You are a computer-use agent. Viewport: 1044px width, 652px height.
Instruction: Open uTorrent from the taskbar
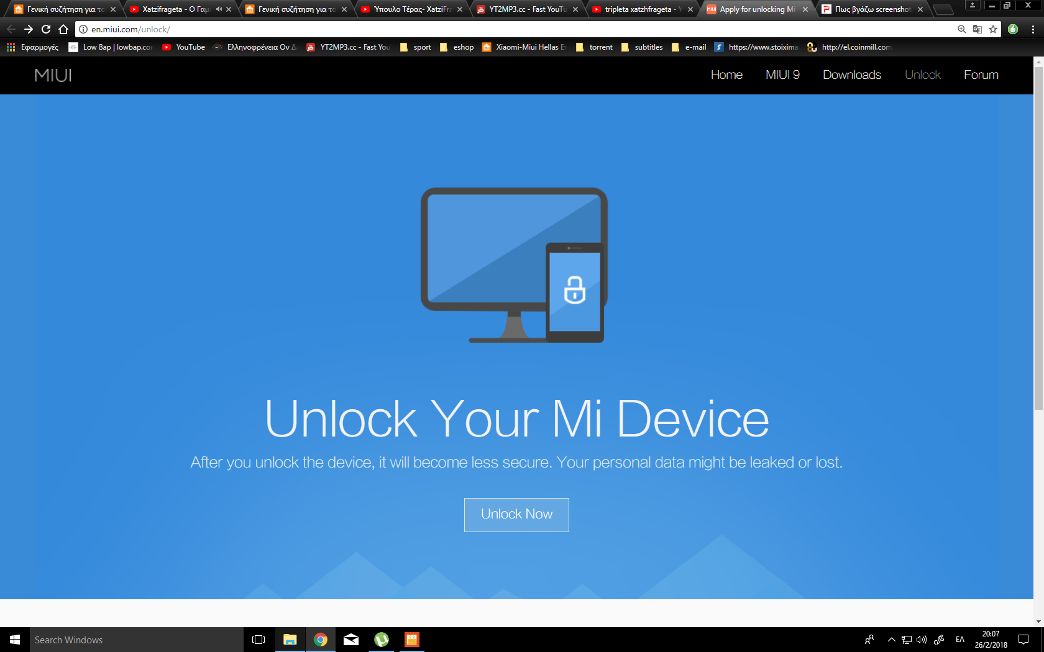(x=382, y=640)
